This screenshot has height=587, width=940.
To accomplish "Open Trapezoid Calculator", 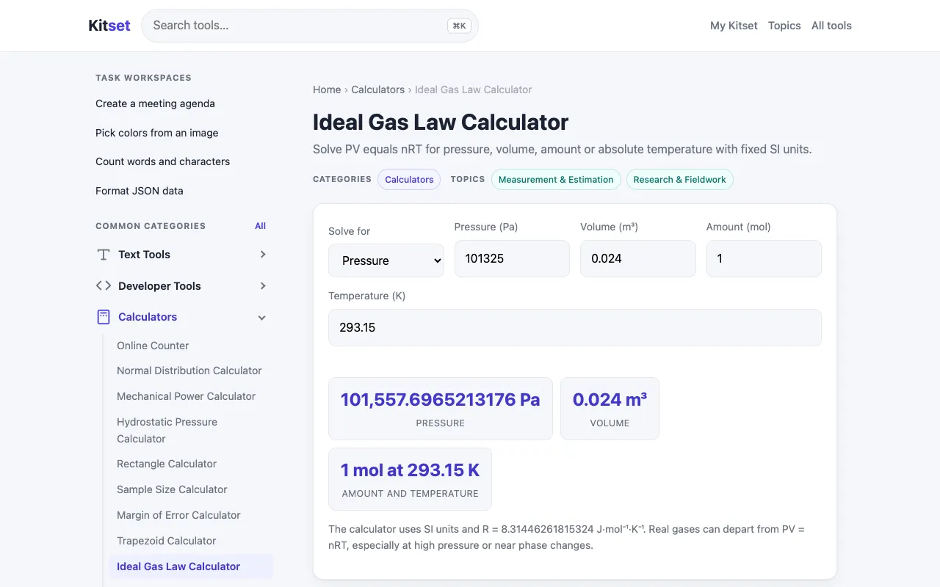I will coord(166,541).
